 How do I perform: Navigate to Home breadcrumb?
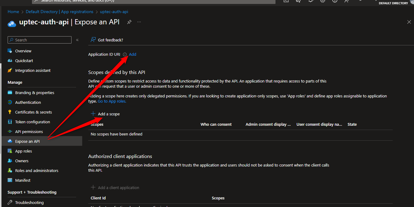tap(13, 12)
